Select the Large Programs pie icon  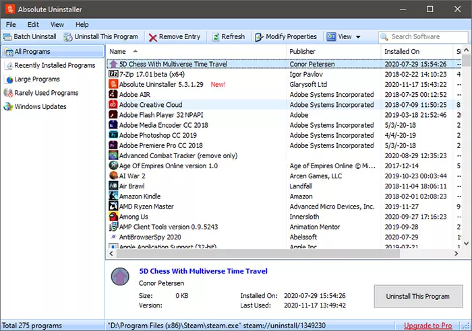coord(9,79)
